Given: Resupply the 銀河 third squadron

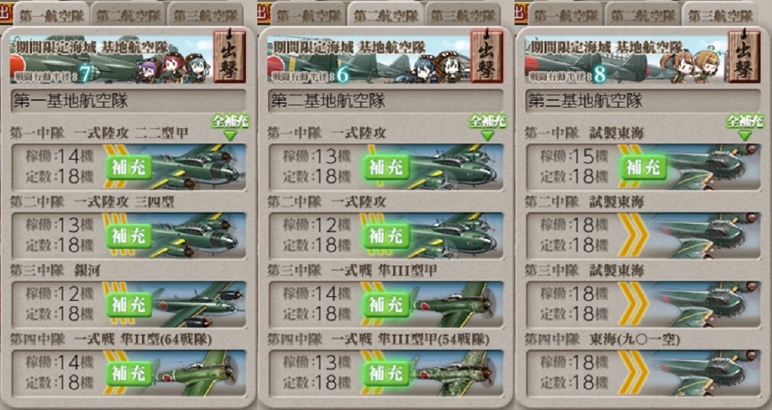Looking at the screenshot, I should point(129,305).
